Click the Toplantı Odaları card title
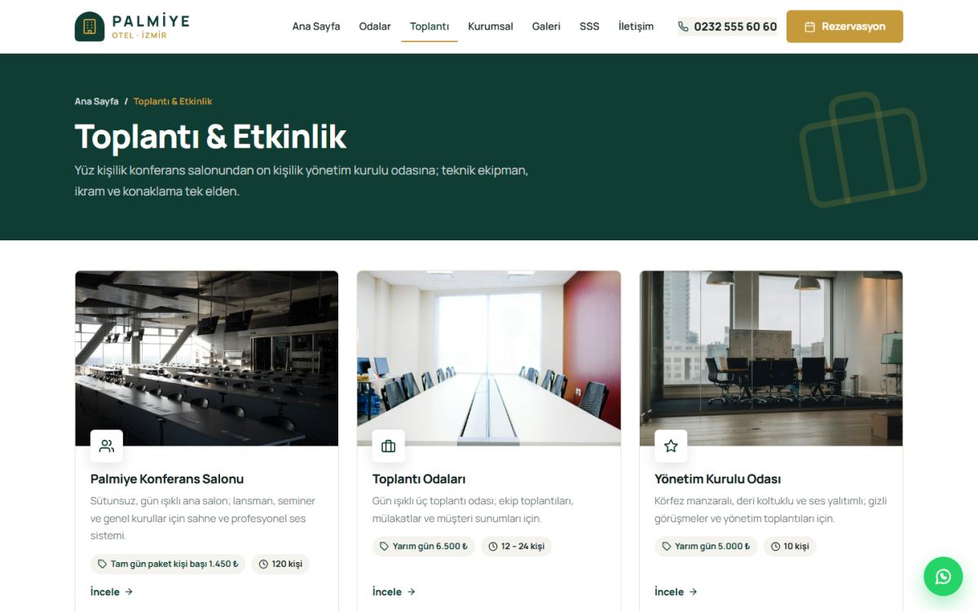Screen dimensions: 978x611 tap(419, 479)
